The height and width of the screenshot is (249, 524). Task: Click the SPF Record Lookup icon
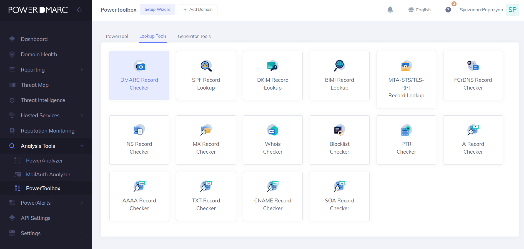(x=206, y=66)
